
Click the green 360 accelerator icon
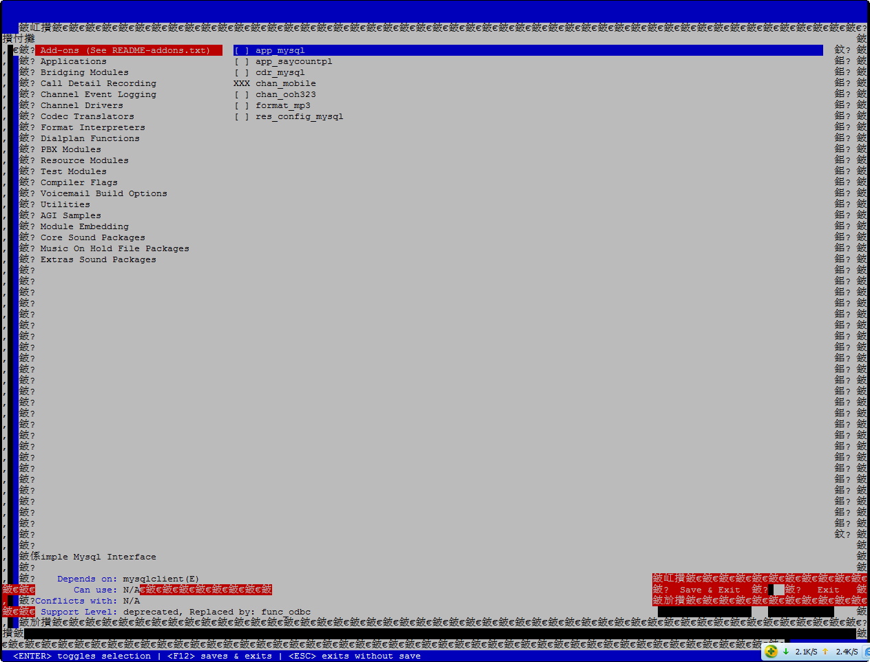771,651
